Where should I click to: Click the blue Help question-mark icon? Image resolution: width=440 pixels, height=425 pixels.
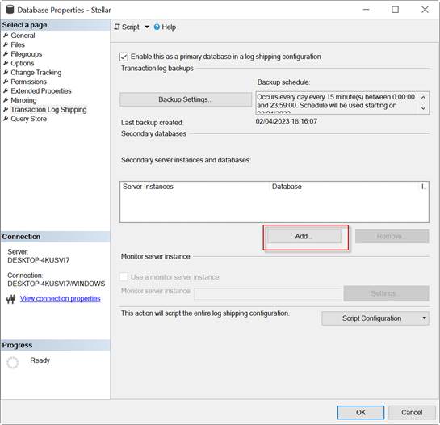tap(157, 27)
